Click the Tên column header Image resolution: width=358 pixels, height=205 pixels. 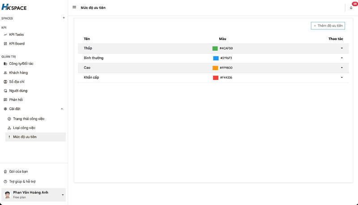(x=87, y=39)
